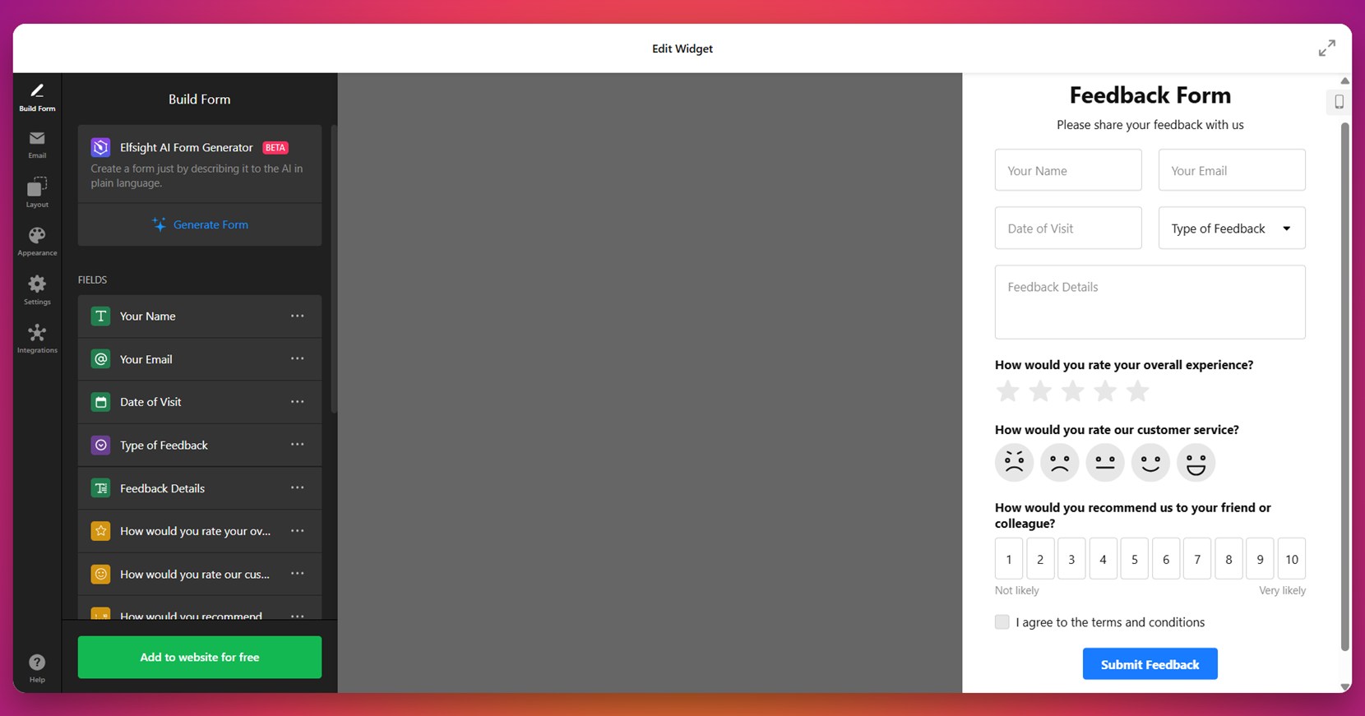Viewport: 1365px width, 716px height.
Task: Open the Integrations sidebar tab
Action: (37, 339)
